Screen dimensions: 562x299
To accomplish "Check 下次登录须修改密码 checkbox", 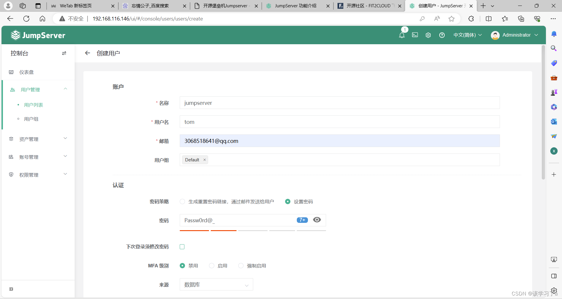I will click(x=182, y=247).
